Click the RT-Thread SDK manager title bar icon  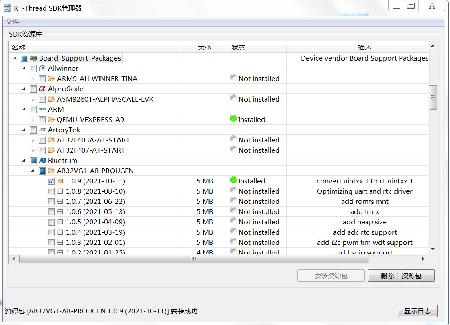pyautogui.click(x=7, y=8)
